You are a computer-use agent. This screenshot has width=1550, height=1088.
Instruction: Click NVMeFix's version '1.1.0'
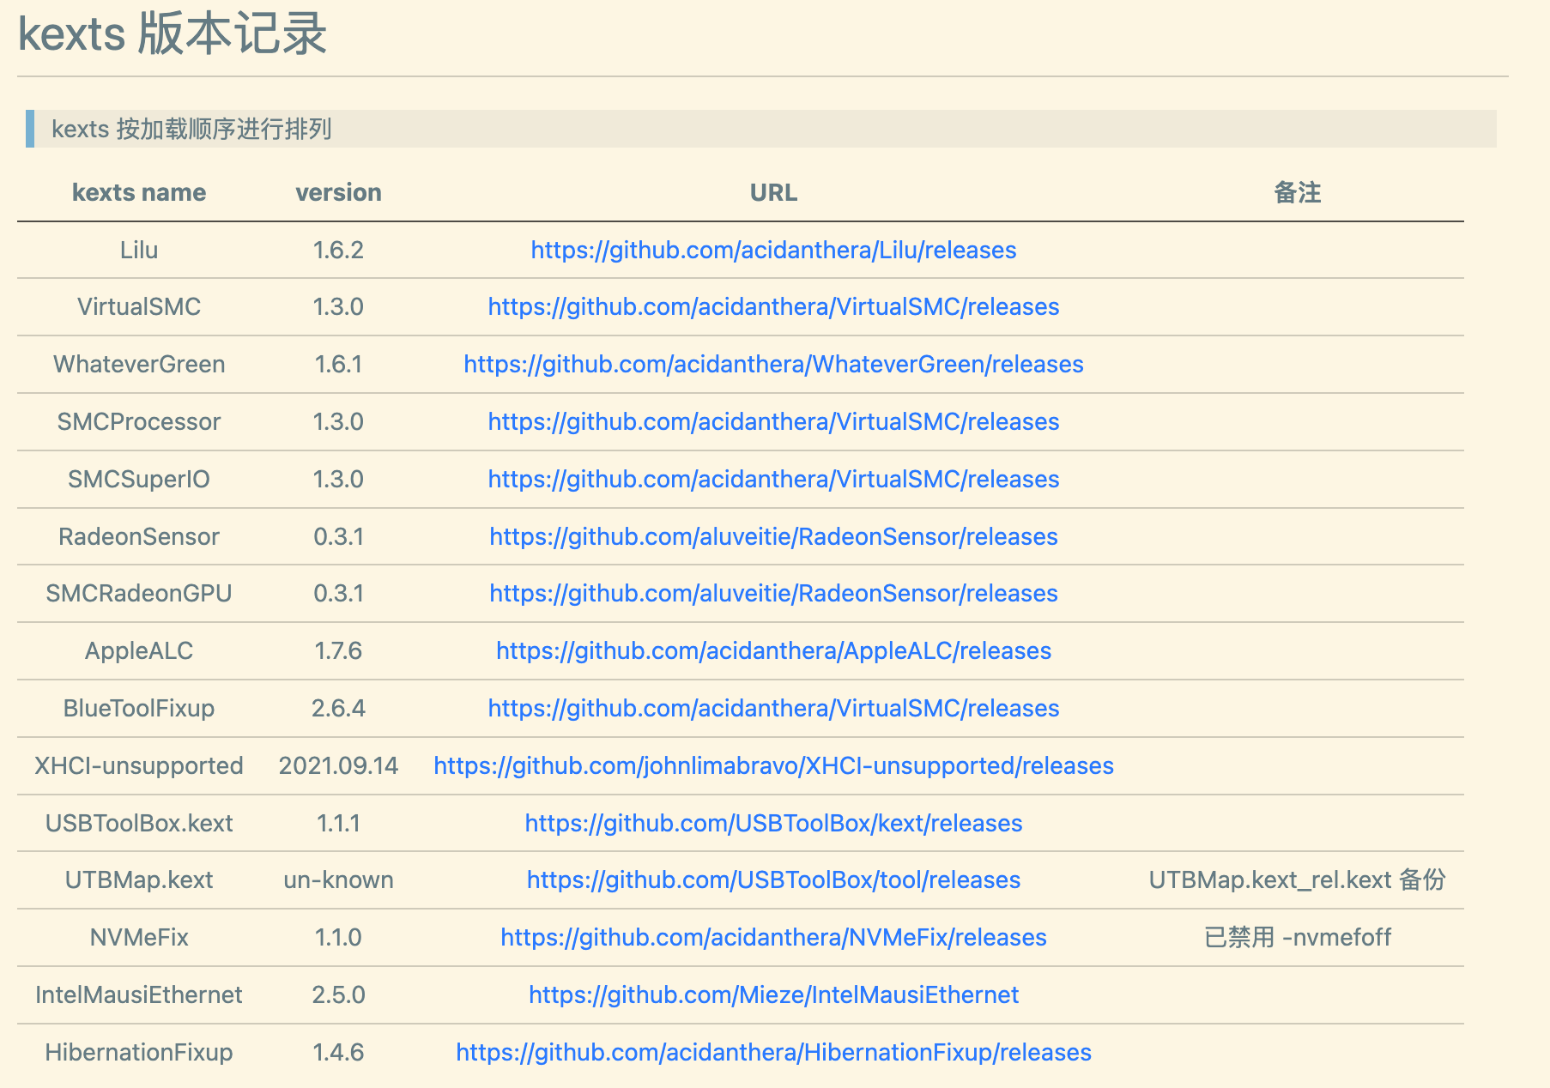coord(338,937)
